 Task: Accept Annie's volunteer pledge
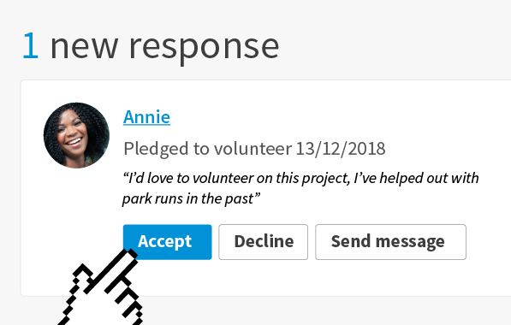pos(167,242)
